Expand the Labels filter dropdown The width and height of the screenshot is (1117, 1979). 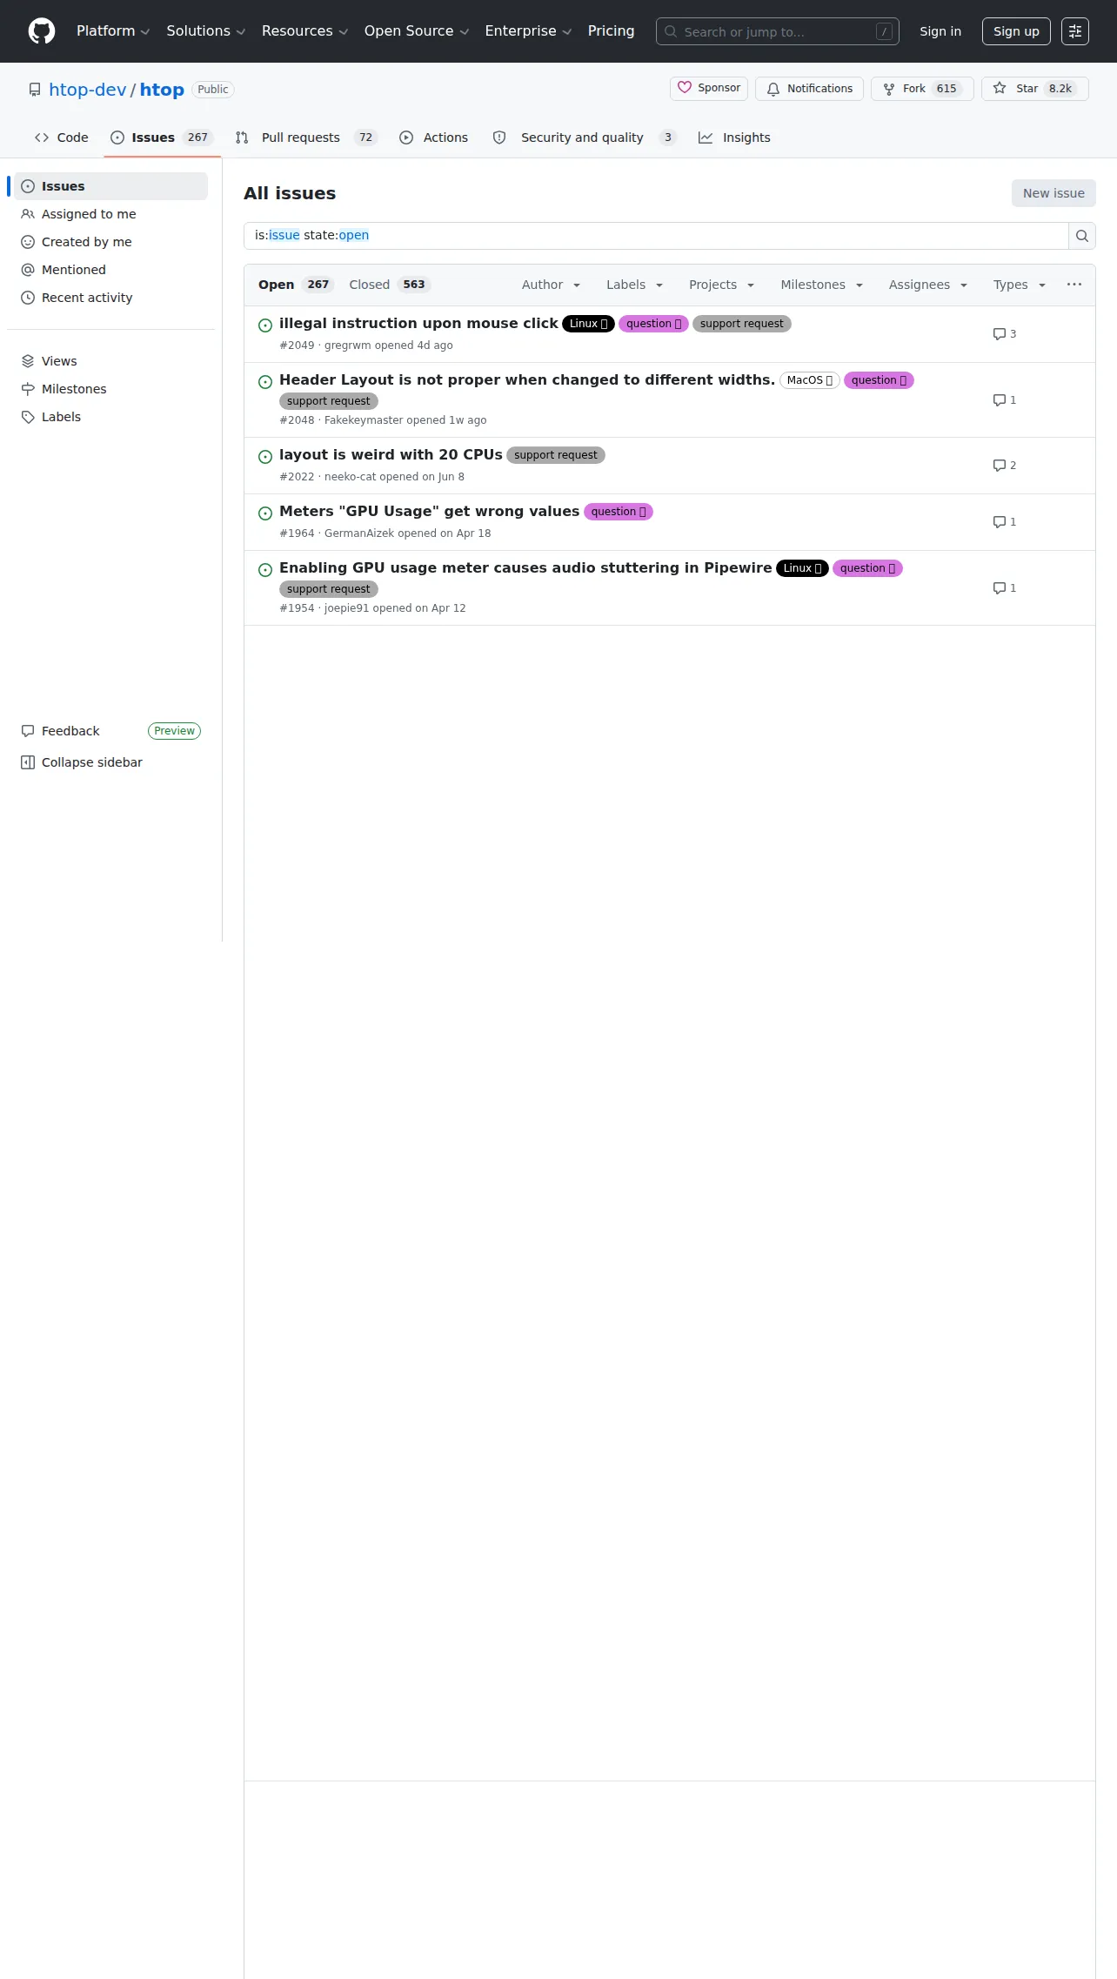point(634,285)
